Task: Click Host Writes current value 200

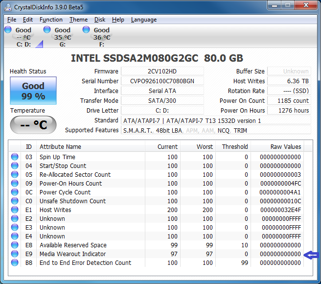Action: [x=172, y=210]
